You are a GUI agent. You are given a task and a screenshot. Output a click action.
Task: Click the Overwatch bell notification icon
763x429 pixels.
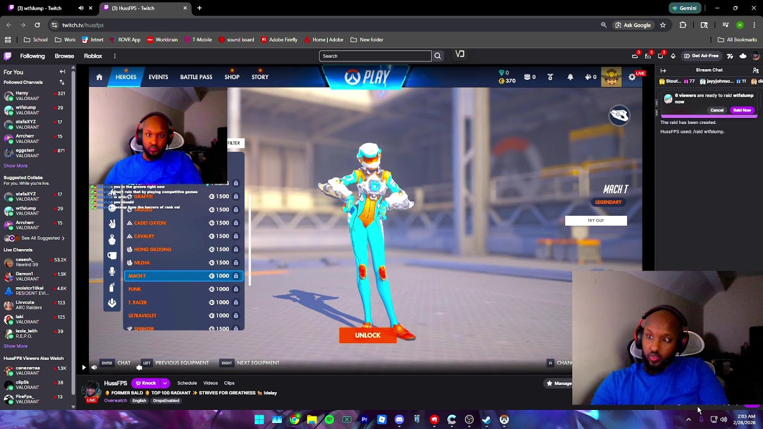[570, 77]
